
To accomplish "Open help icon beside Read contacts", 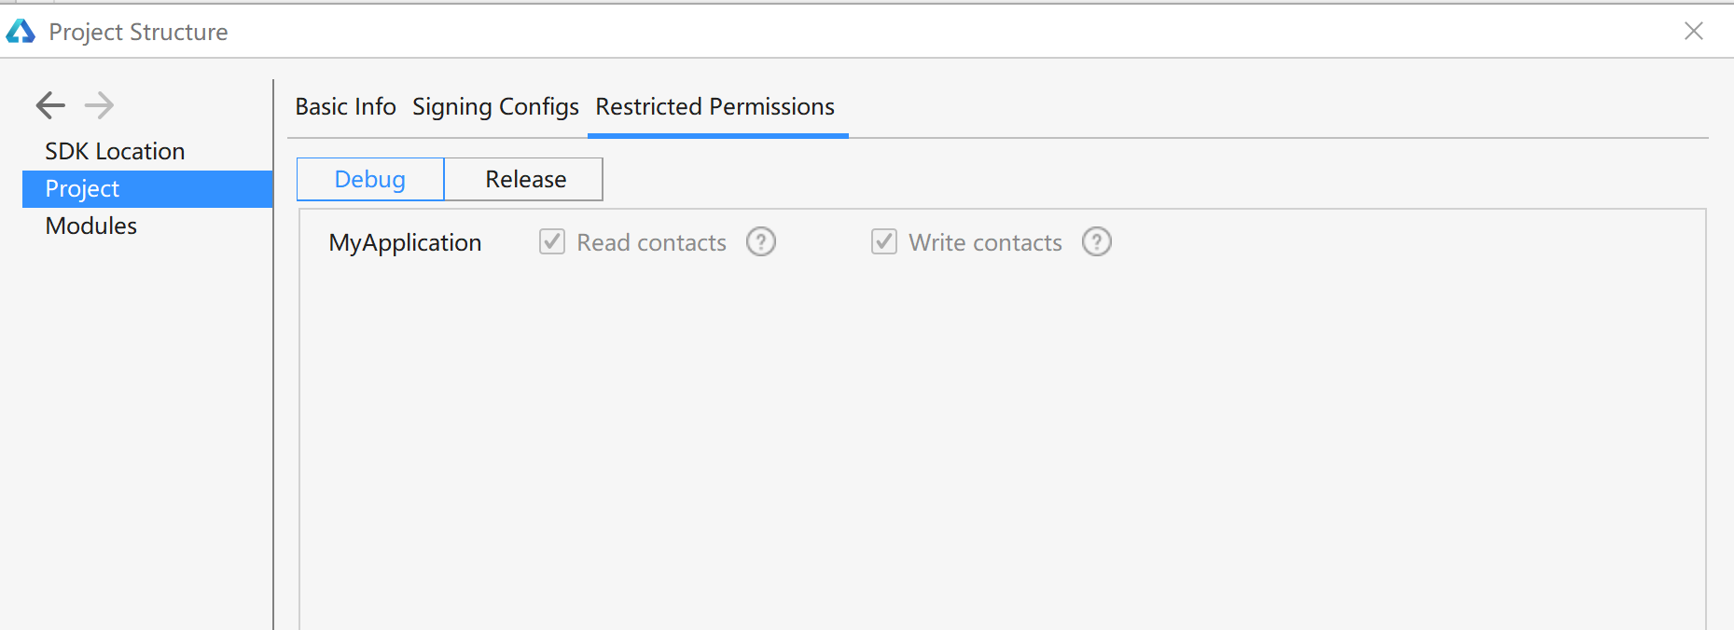I will tap(761, 242).
